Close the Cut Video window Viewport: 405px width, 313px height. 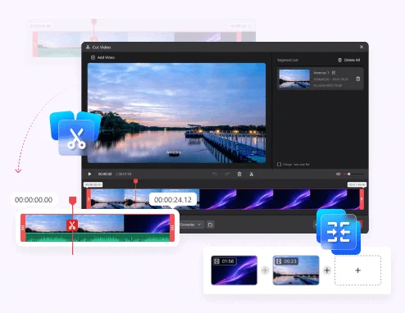[x=362, y=47]
